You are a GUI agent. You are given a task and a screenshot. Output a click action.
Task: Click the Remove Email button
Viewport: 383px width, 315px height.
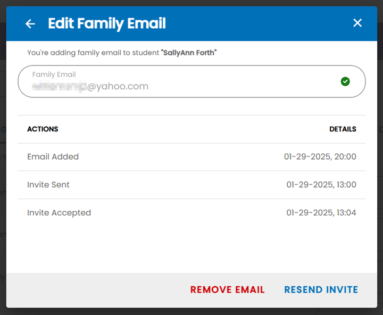point(228,289)
